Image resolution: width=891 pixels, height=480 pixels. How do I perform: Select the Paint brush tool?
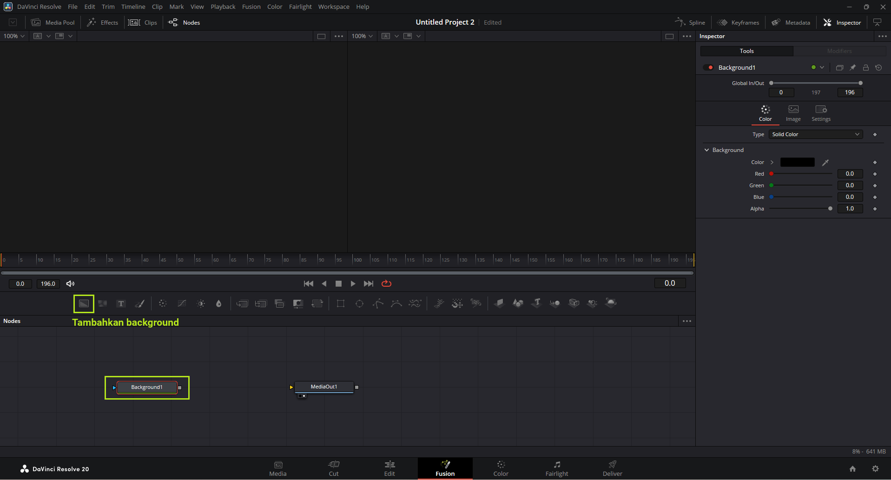(x=139, y=304)
